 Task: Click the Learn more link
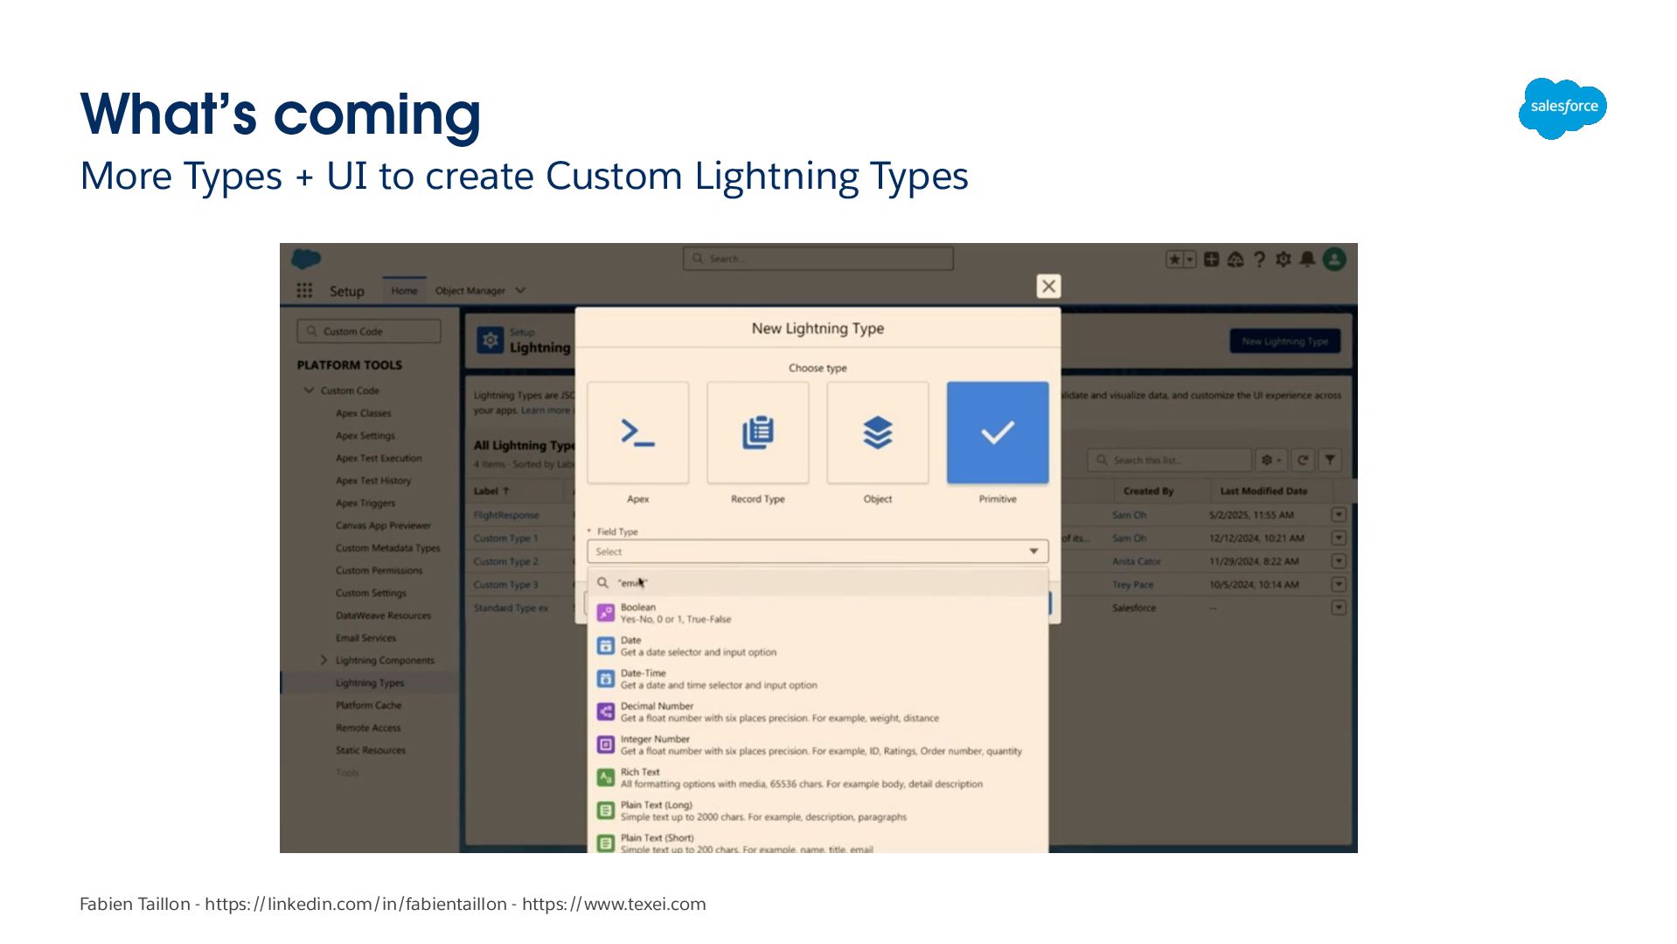point(546,411)
